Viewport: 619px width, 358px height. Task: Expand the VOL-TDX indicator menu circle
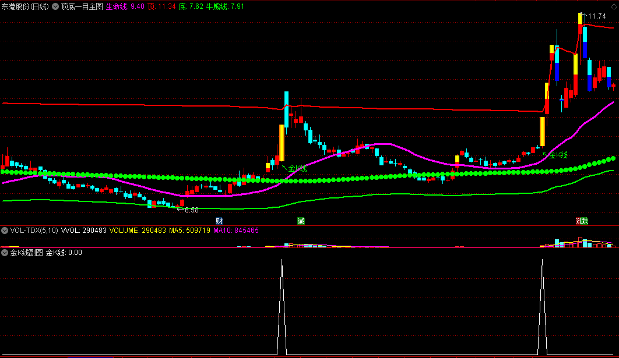point(5,231)
